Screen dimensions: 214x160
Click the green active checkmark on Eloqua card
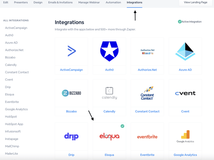(122, 126)
